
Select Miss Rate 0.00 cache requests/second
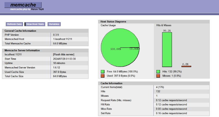[x=171, y=109]
